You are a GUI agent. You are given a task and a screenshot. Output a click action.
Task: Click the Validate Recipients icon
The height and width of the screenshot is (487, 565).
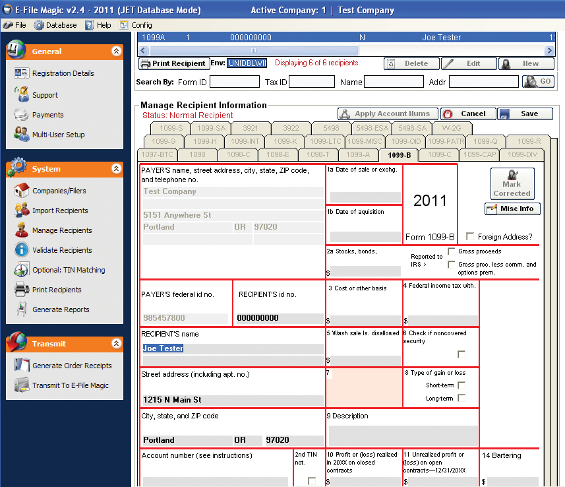21,250
